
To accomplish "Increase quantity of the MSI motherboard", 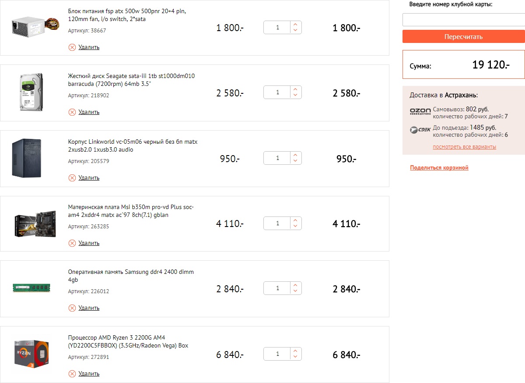I will tap(296, 220).
